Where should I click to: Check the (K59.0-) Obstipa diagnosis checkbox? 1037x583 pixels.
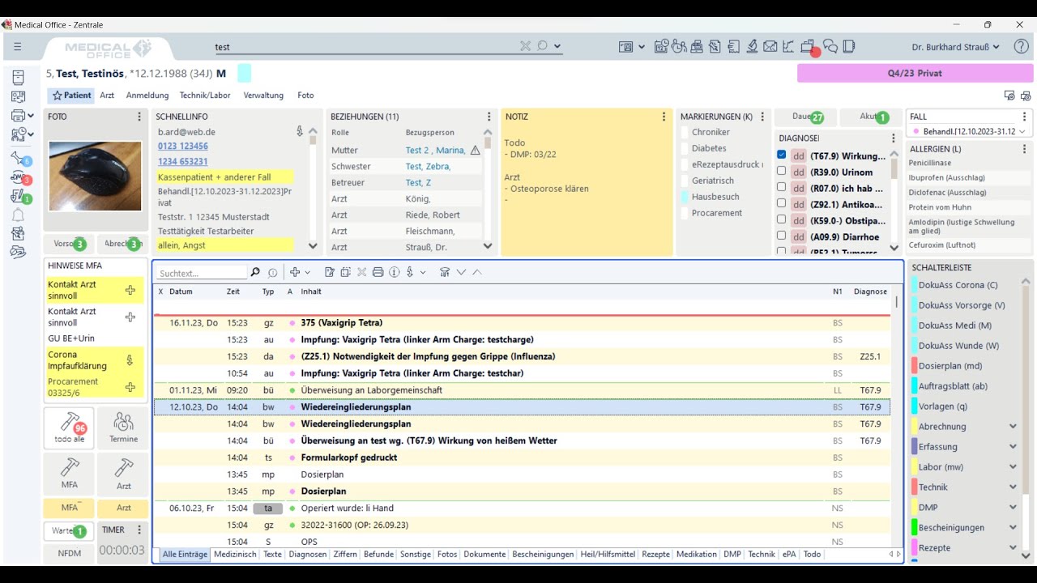(781, 219)
